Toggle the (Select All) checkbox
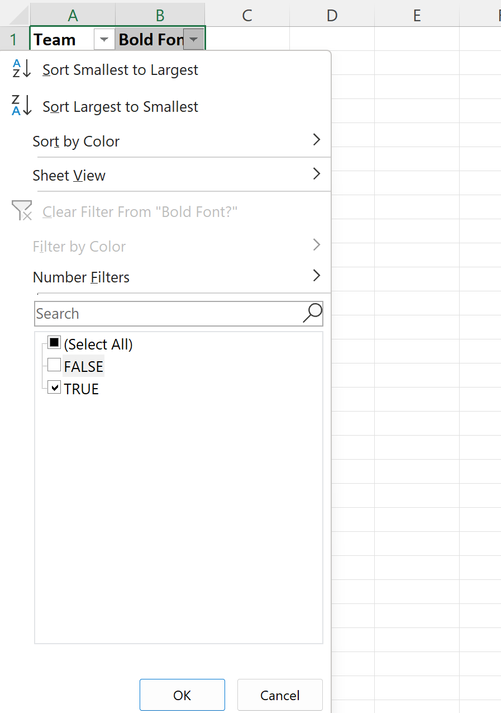This screenshot has height=713, width=501. coord(54,342)
